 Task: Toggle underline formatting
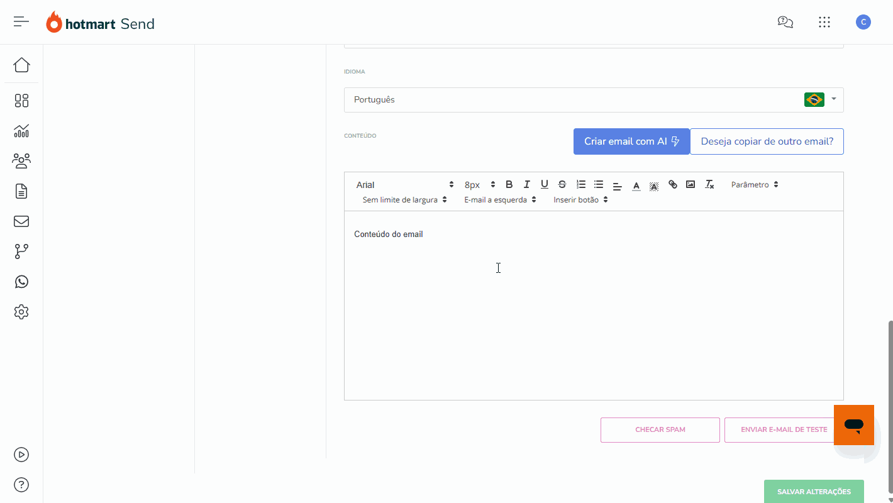tap(545, 185)
